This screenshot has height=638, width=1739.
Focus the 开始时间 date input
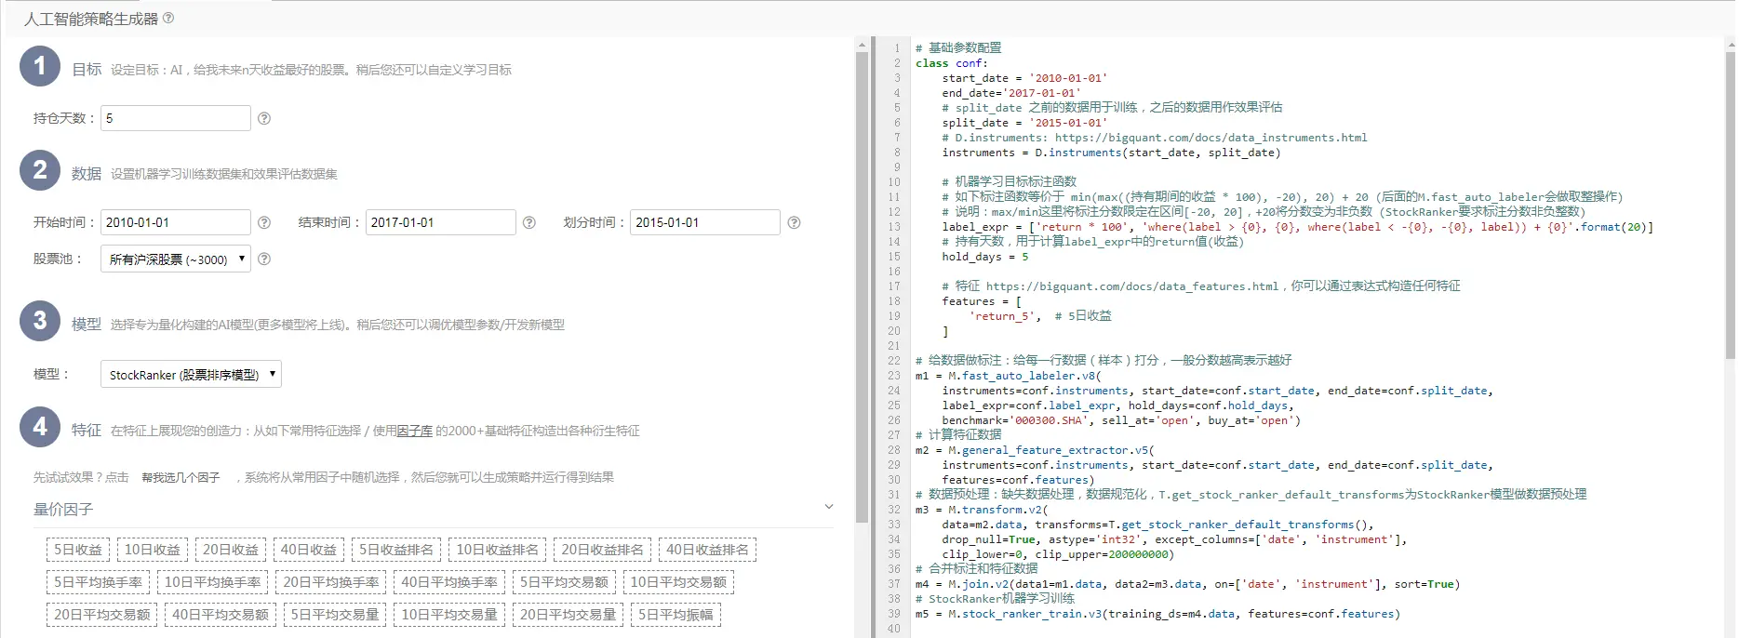point(176,222)
